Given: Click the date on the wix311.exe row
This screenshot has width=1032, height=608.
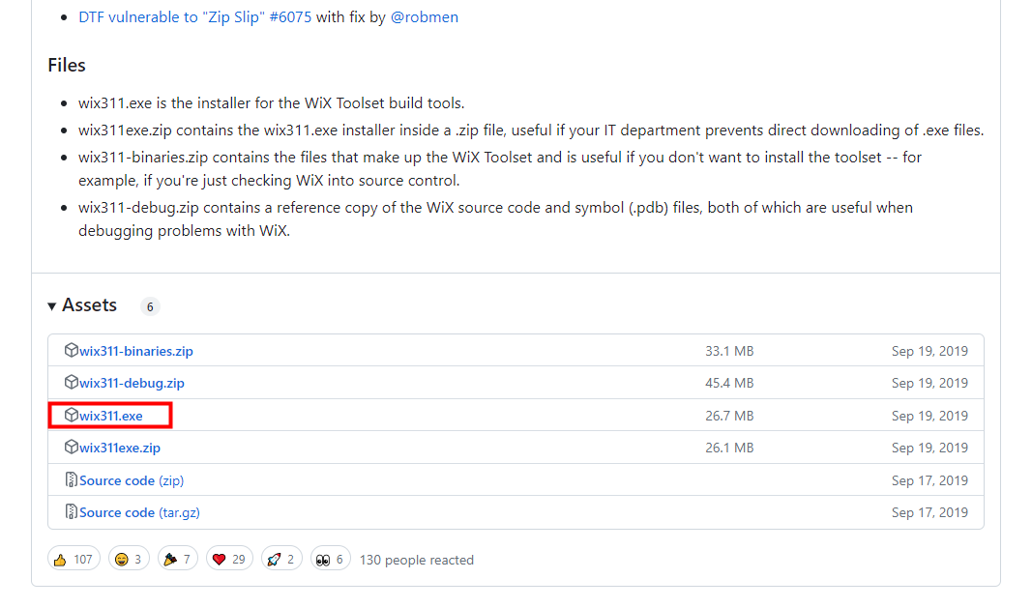Looking at the screenshot, I should 929,416.
